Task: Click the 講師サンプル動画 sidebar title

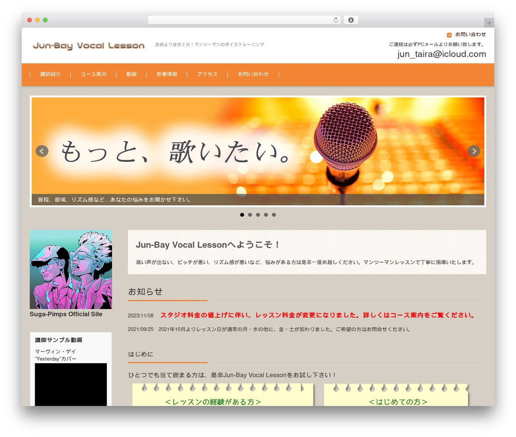Action: (x=59, y=340)
